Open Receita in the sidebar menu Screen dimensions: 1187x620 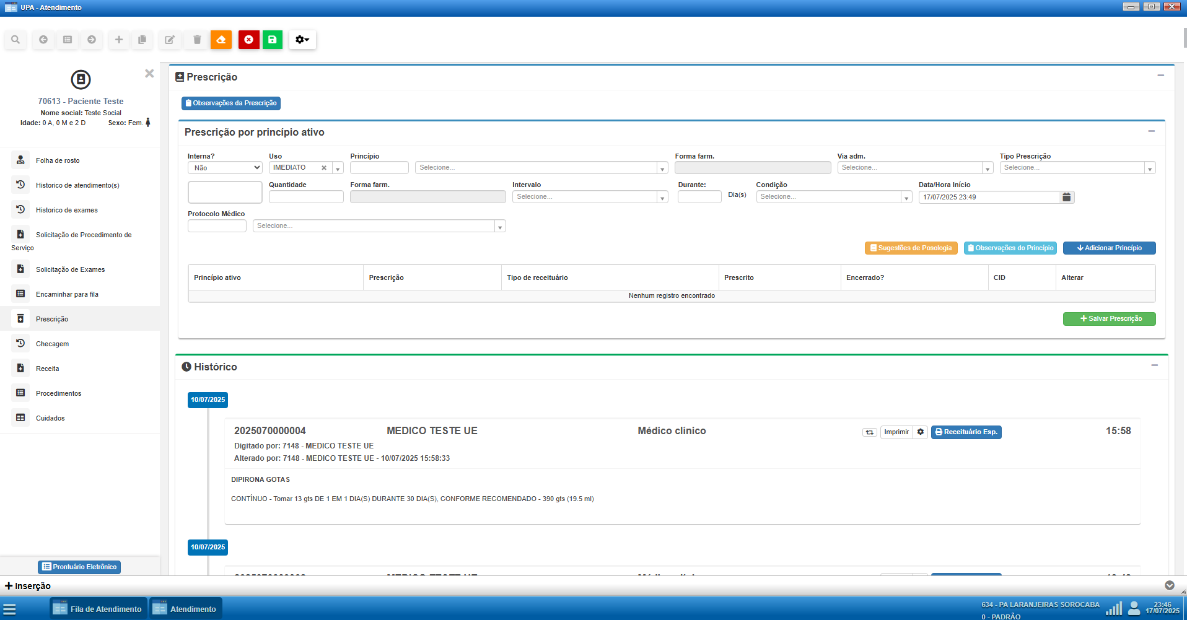pyautogui.click(x=48, y=369)
